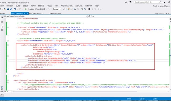The image size is (171, 101).
Task: Open the Emulator WVGA 512MB target dropdown
Action: click(46, 9)
